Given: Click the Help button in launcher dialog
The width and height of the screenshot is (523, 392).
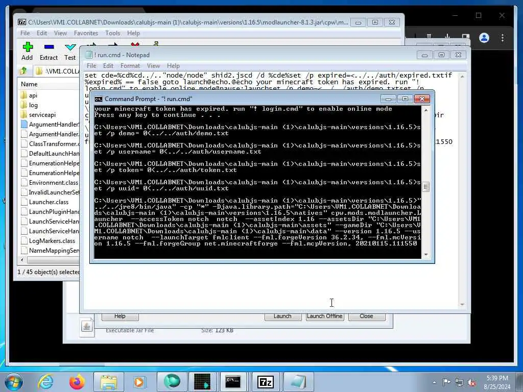Looking at the screenshot, I should click(x=120, y=316).
